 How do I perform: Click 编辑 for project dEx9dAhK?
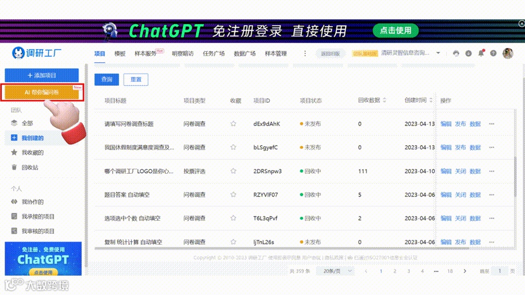pos(446,124)
